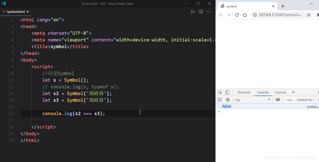The image size is (319, 162).
Task: Click the commented console.log line
Action: (x=81, y=87)
